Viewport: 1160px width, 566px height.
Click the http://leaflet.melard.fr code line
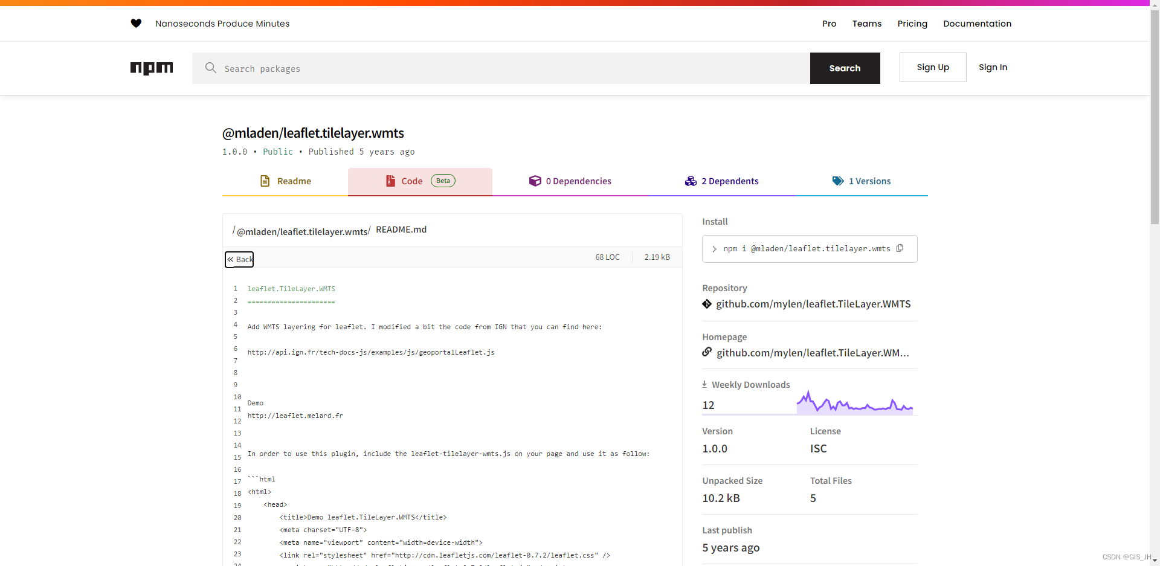[295, 416]
